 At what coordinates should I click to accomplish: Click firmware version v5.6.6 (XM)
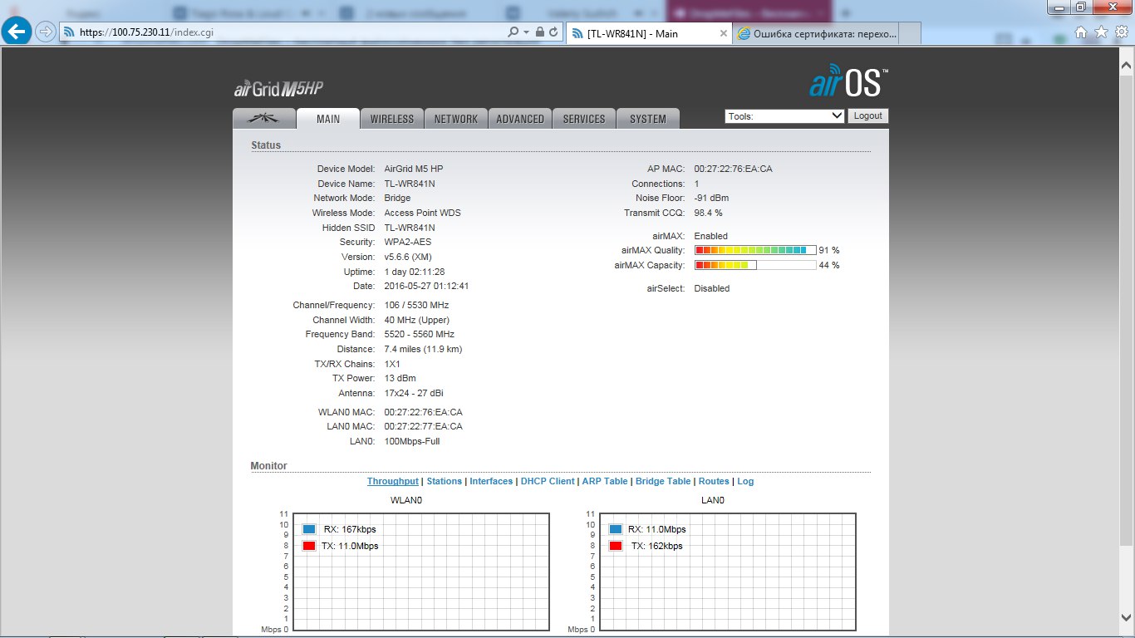(x=408, y=257)
